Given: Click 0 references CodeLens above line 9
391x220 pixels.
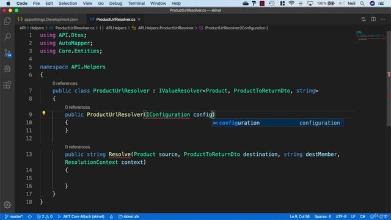Looking at the screenshot, I should [x=78, y=107].
